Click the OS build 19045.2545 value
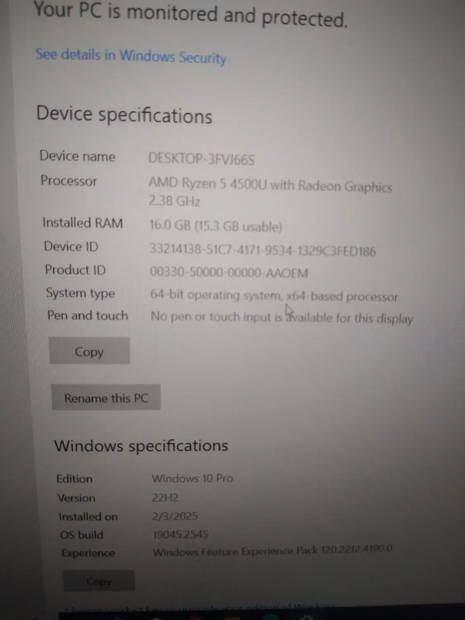Screen dimensions: 465x620 (x=180, y=534)
